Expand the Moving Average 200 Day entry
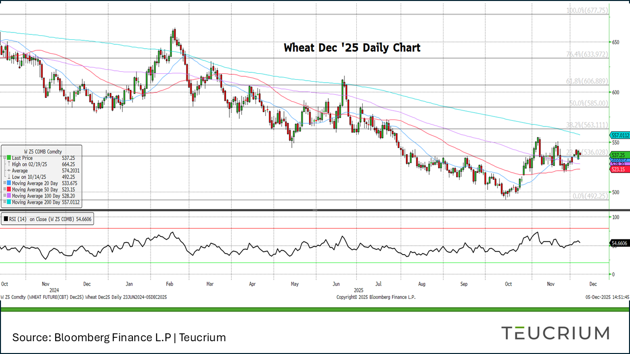The width and height of the screenshot is (630, 354). coord(4,202)
